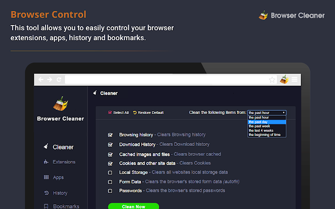Click 'Clears browser cached' description text
This screenshot has height=209, width=335.
[x=197, y=154]
